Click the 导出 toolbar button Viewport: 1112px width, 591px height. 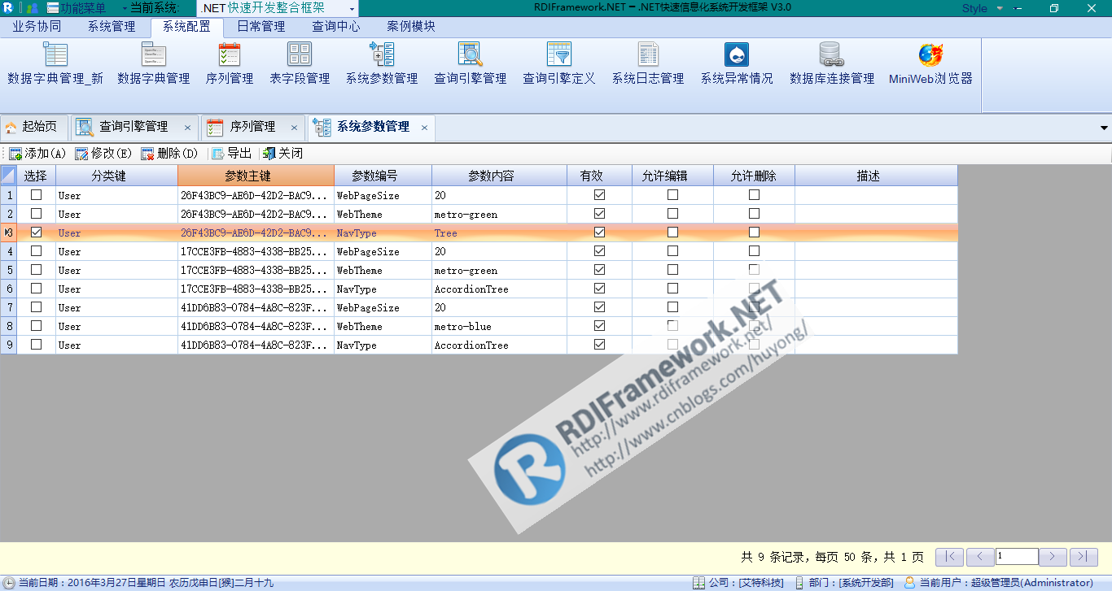231,154
